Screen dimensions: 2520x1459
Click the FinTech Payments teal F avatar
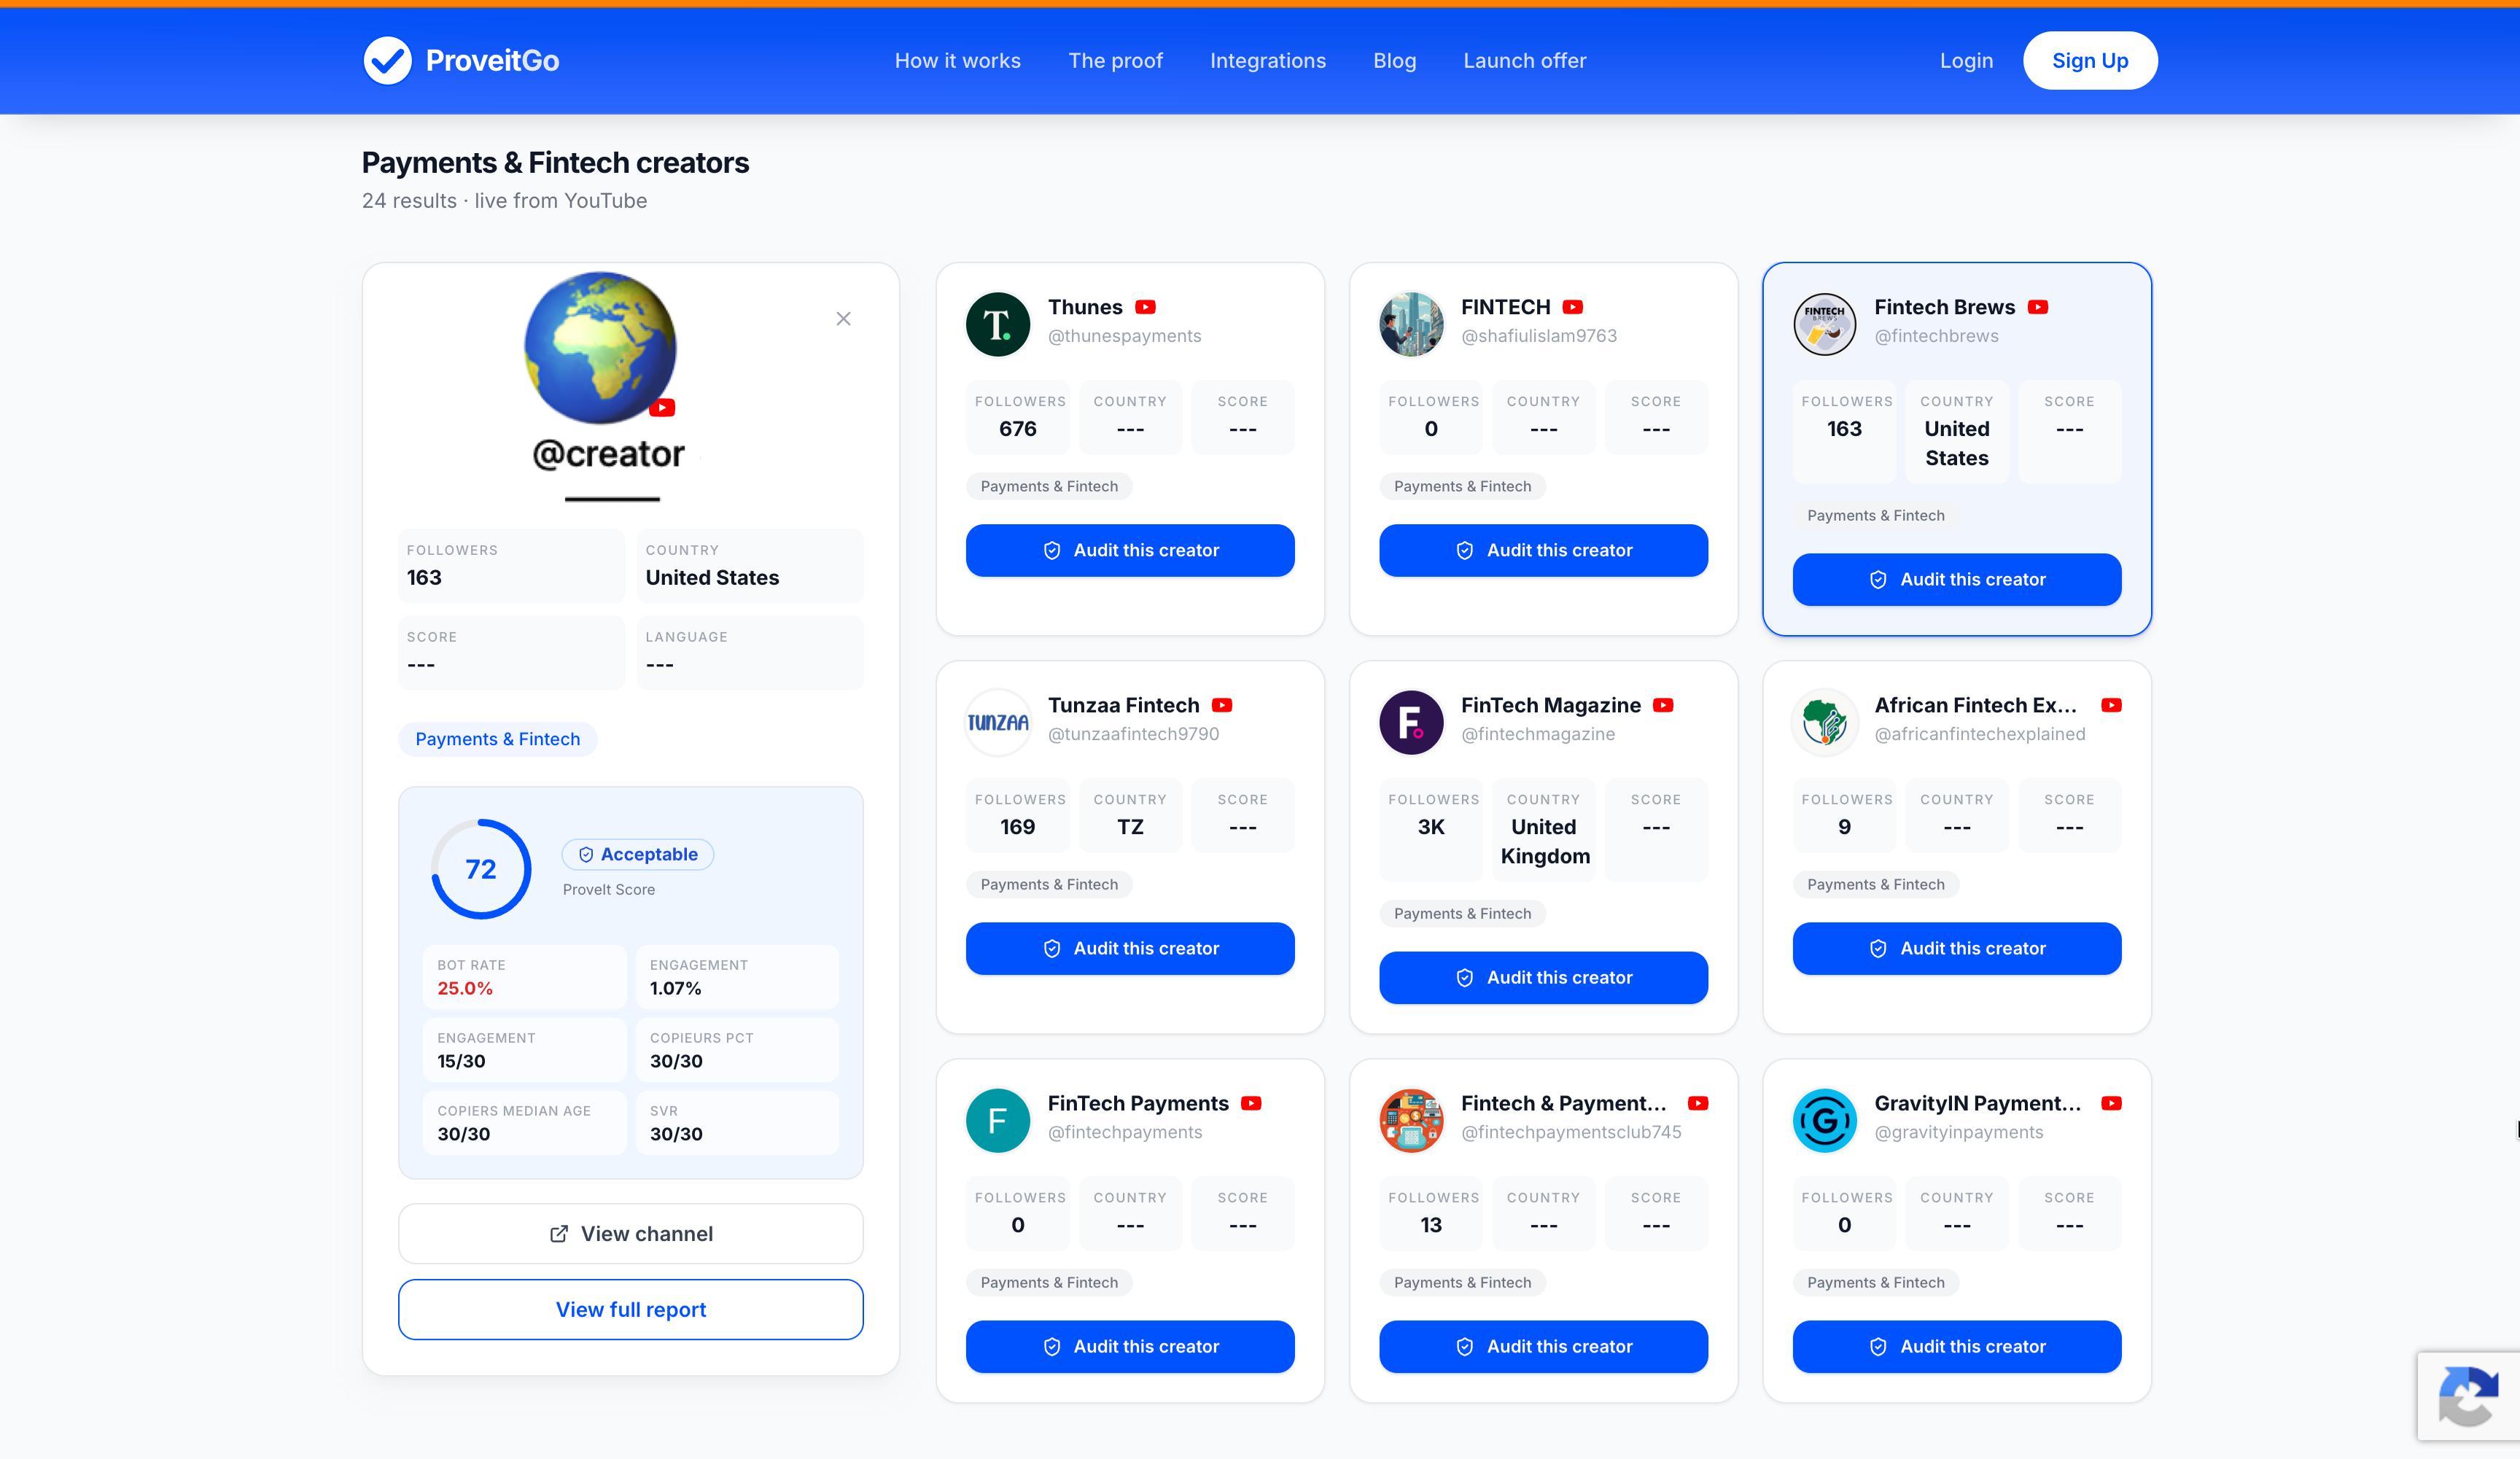click(x=998, y=1120)
